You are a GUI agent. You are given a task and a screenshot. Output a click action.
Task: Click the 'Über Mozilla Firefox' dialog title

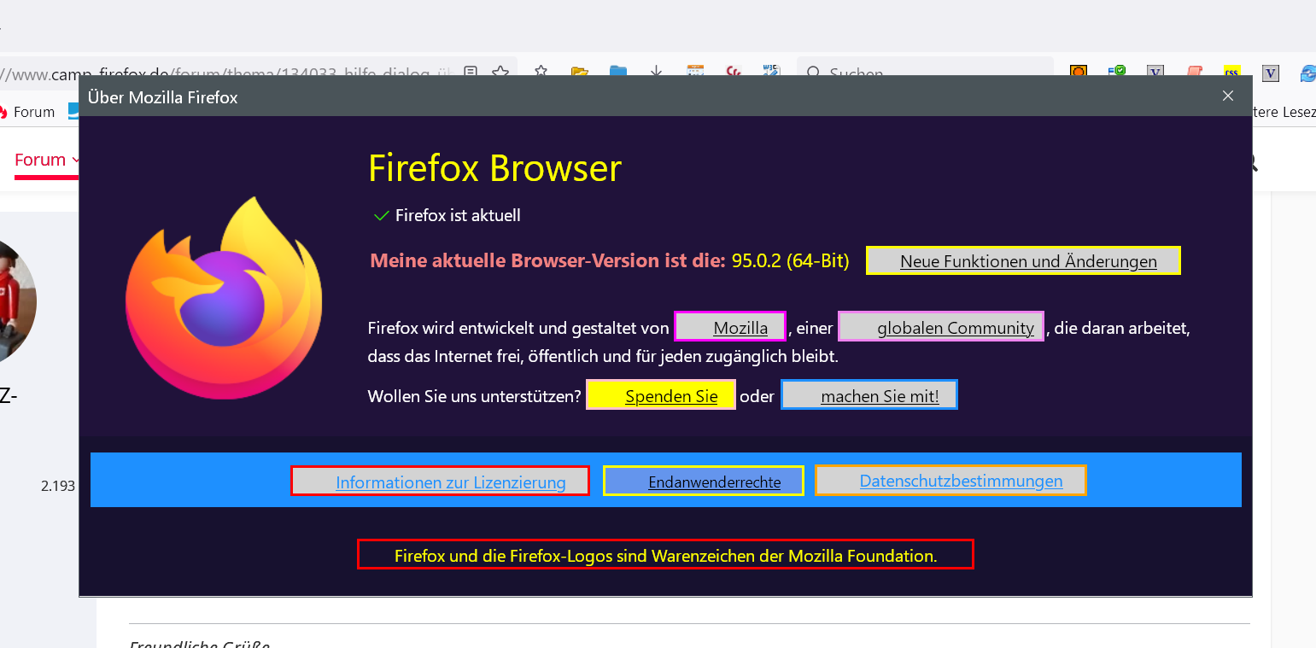(x=163, y=97)
